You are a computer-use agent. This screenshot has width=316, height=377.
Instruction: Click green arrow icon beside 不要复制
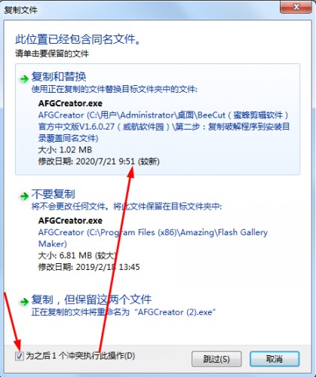pyautogui.click(x=24, y=196)
